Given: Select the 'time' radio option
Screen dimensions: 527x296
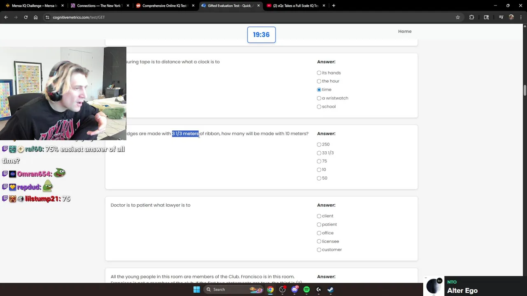Looking at the screenshot, I should pos(319,90).
